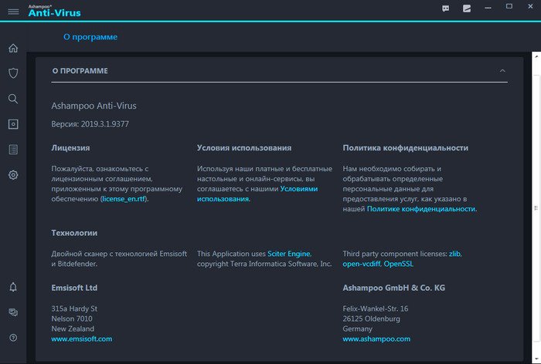Open the settings gear icon

pos(13,175)
